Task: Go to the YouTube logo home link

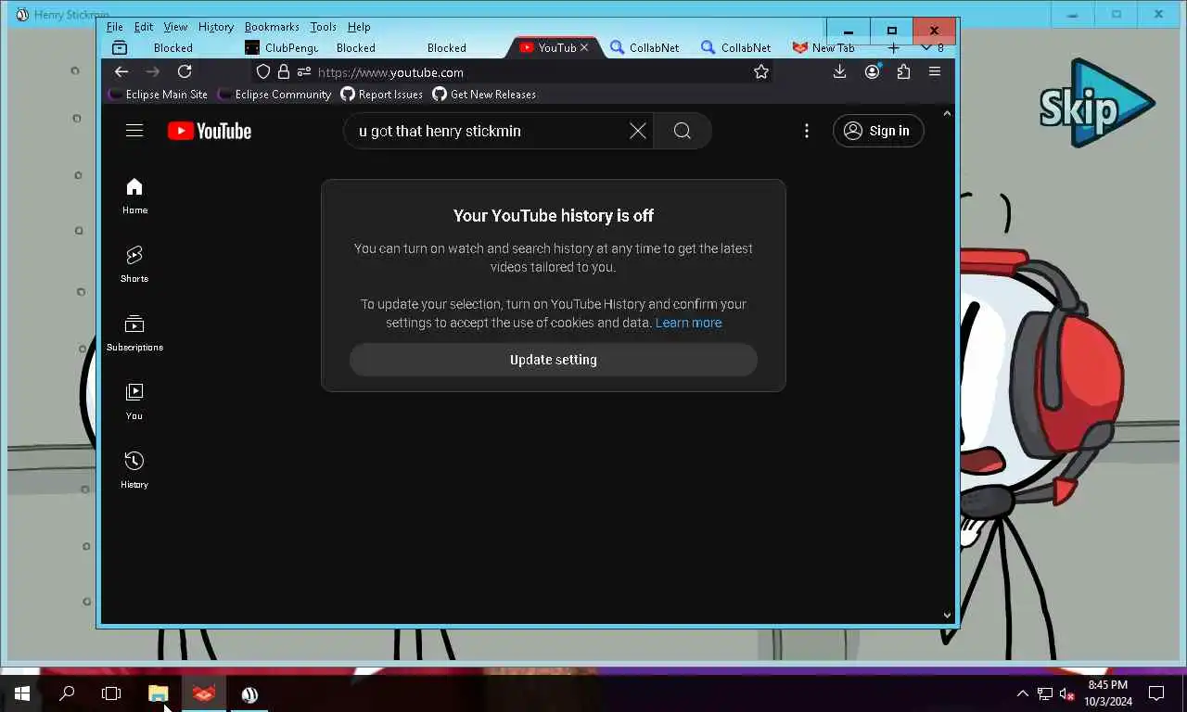Action: pyautogui.click(x=210, y=131)
